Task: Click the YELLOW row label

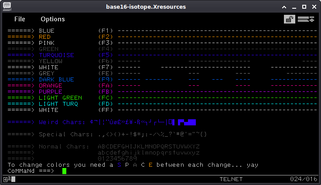Action: pyautogui.click(x=51, y=61)
